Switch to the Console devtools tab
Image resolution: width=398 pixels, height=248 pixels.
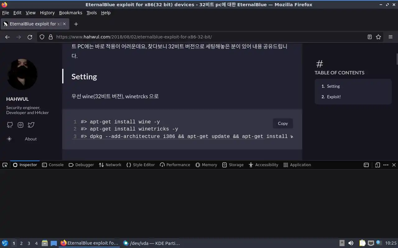[x=53, y=165]
